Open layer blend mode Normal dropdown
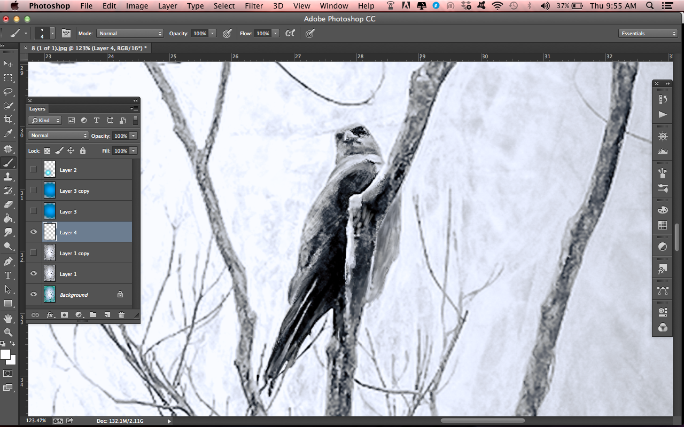684x427 pixels. point(58,136)
